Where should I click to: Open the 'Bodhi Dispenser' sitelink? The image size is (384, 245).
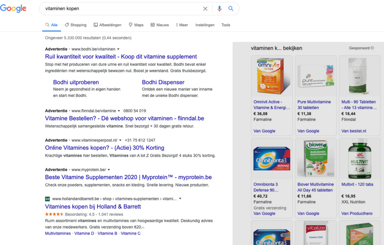(x=163, y=82)
